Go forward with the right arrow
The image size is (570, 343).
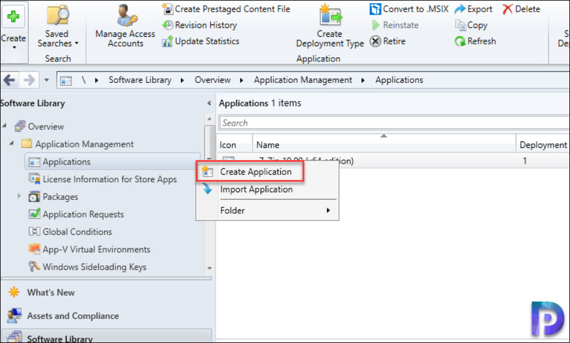29,80
